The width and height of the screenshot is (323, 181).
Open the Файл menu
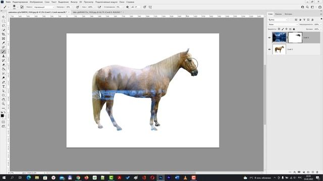(x=8, y=2)
